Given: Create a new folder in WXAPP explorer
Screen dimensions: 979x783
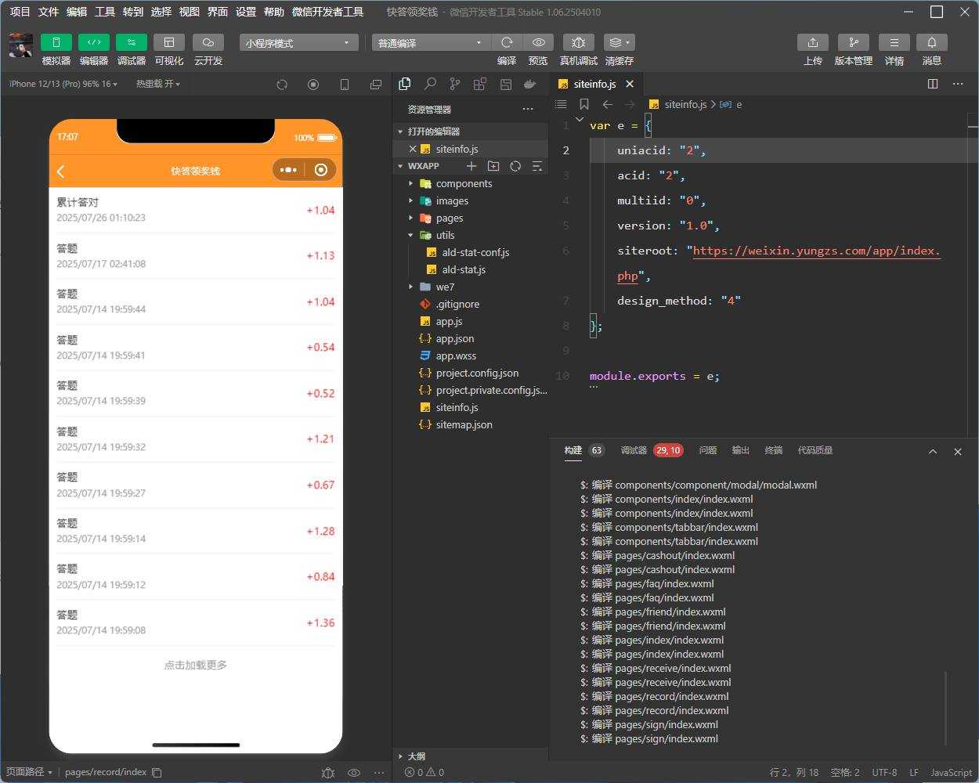Looking at the screenshot, I should (493, 166).
